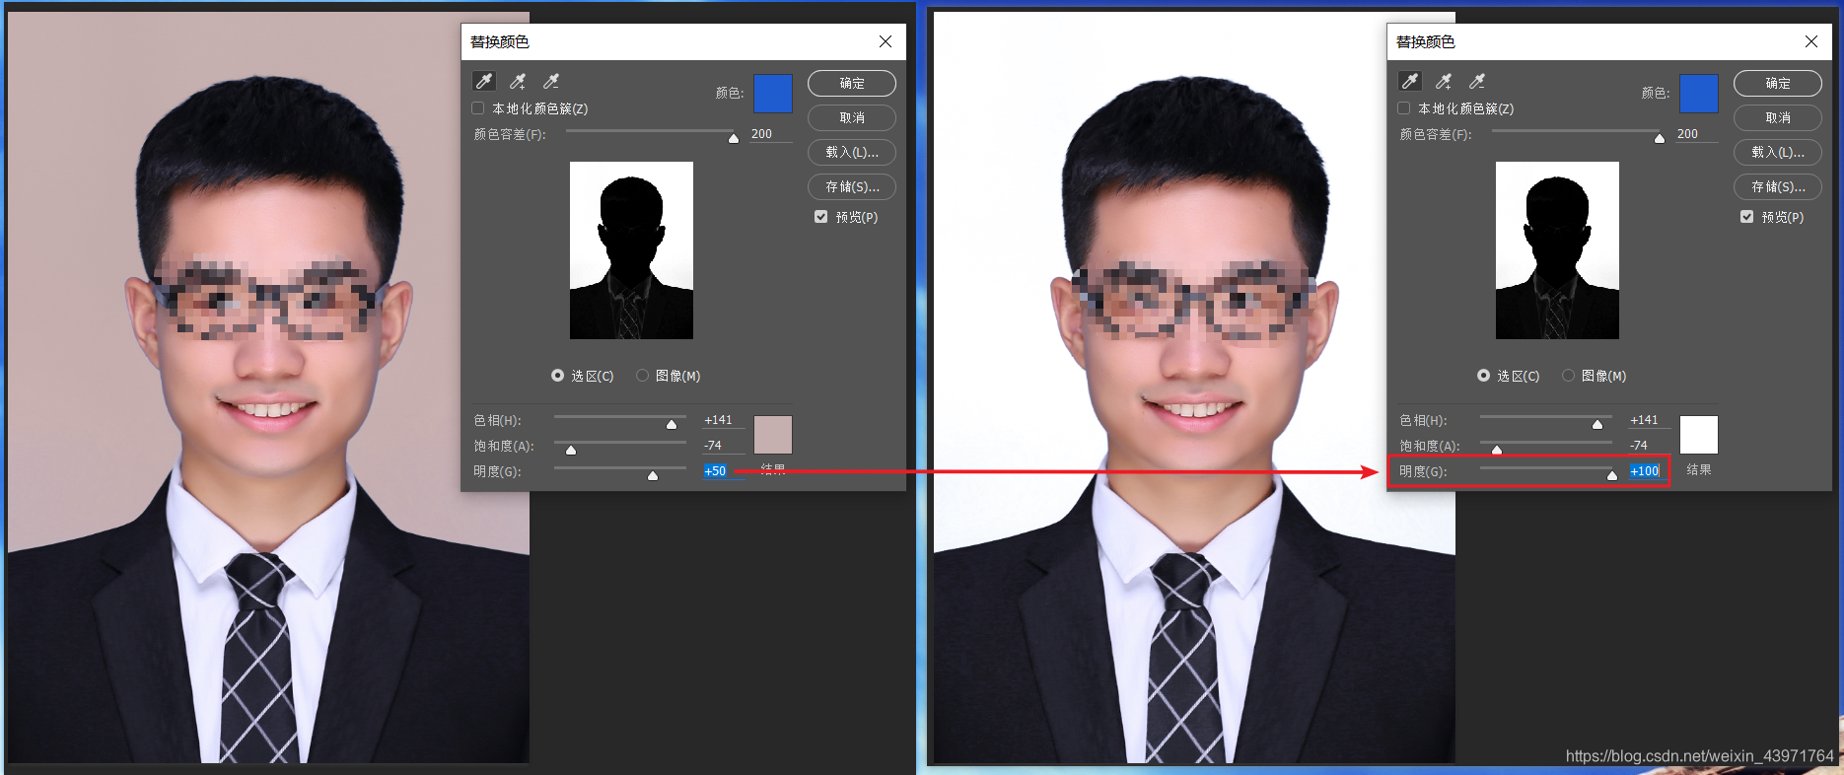Click 取消 button in right dialog

[1778, 118]
